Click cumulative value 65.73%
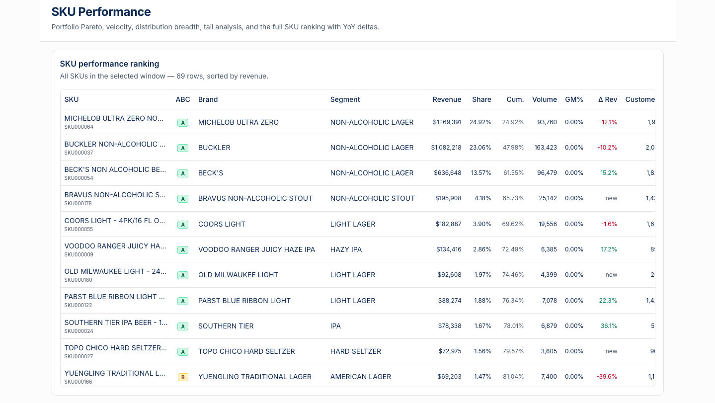The width and height of the screenshot is (715, 403). [x=513, y=198]
